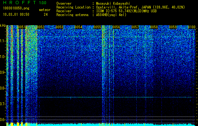The width and height of the screenshot is (198, 126).
Task: Click the 0051 time marker
Action: click(22, 27)
